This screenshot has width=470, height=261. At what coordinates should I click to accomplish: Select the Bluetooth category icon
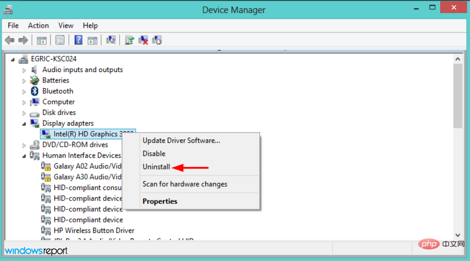tap(35, 91)
